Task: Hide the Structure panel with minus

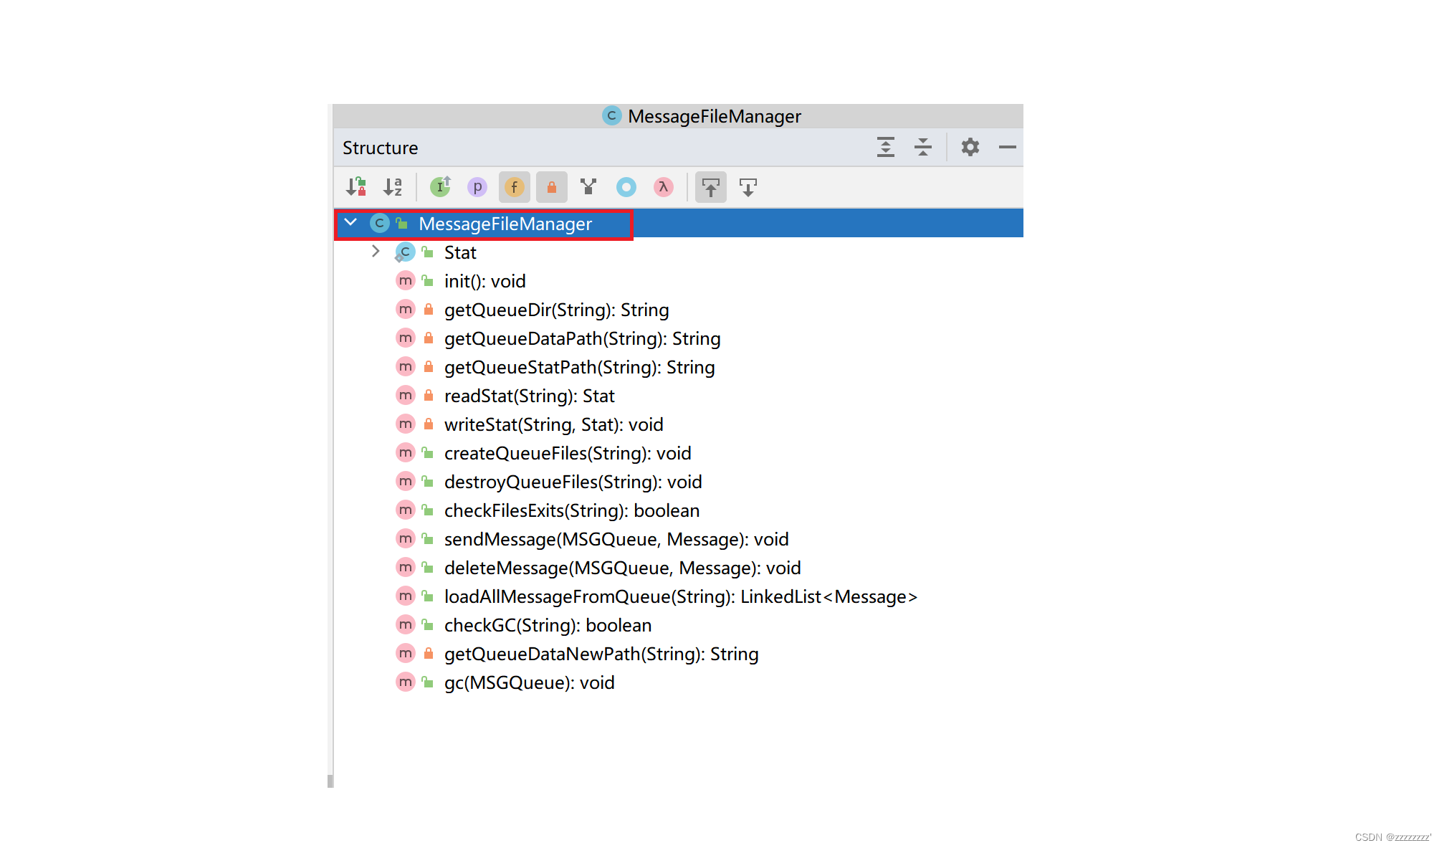Action: pos(1008,147)
